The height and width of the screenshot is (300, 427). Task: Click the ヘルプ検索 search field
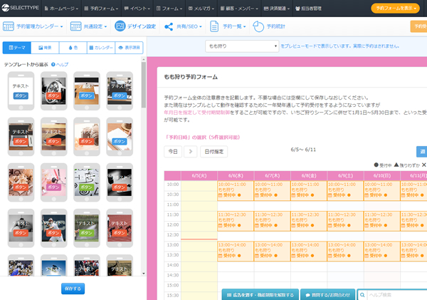pos(395,294)
